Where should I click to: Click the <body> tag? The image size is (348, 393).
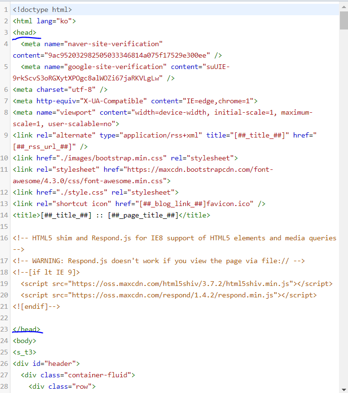[x=25, y=341]
